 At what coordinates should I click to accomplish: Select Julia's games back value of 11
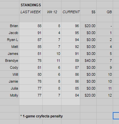[x=105, y=88]
